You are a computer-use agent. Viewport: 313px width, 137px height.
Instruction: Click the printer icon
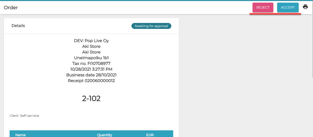tap(305, 7)
